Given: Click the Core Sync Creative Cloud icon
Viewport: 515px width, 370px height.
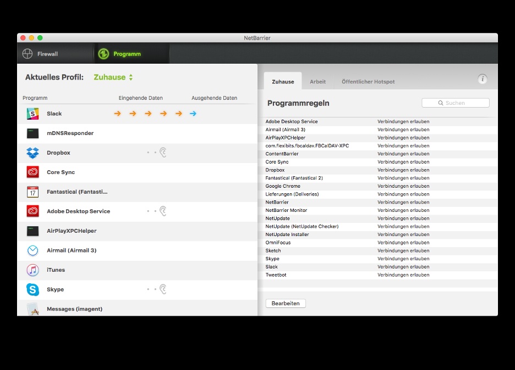Looking at the screenshot, I should click(33, 172).
